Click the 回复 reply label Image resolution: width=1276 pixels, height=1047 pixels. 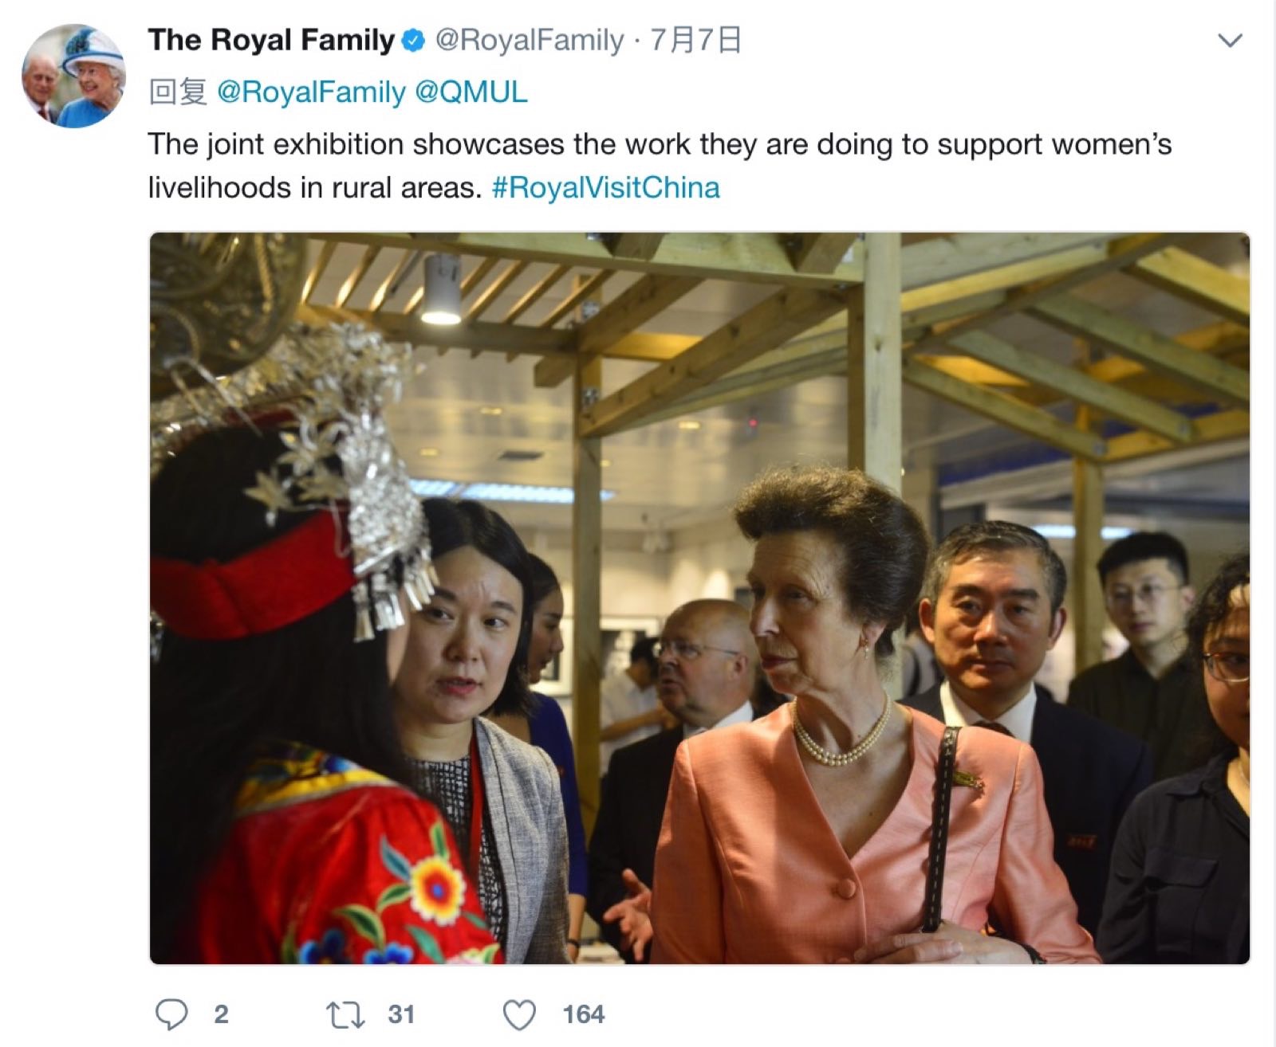click(178, 92)
